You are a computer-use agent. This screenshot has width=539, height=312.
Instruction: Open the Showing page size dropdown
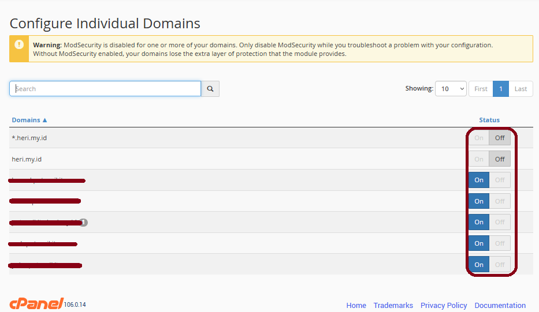click(x=451, y=89)
